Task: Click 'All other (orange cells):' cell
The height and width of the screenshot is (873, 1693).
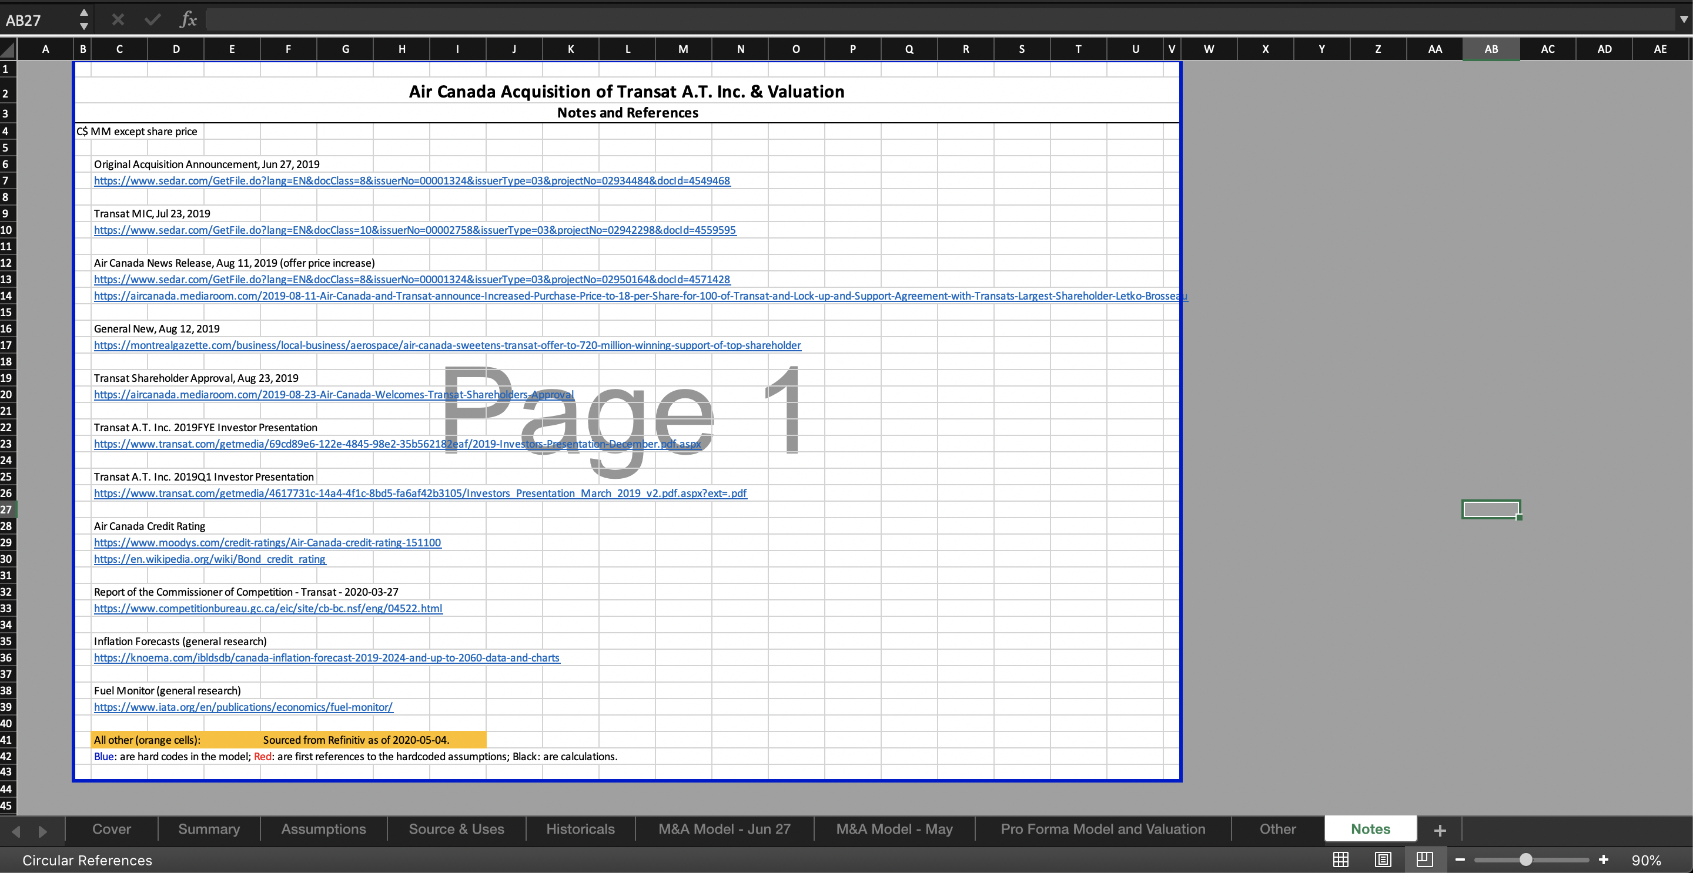Action: coord(147,740)
